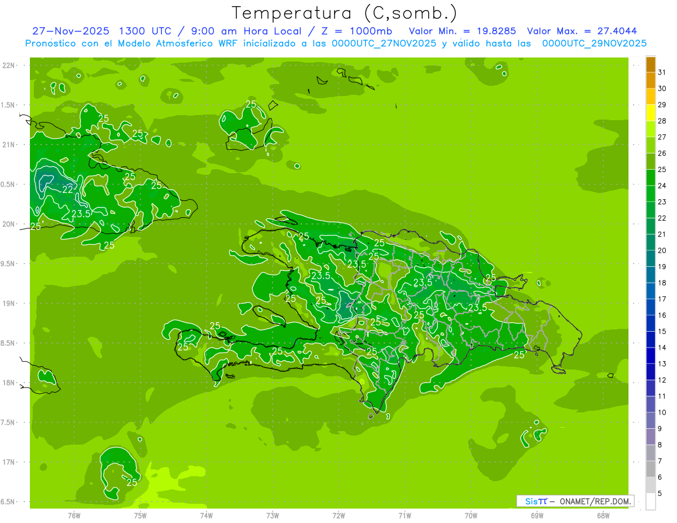Click the WRF model forecast description line
Screen dimensions: 677x523
coord(336,43)
